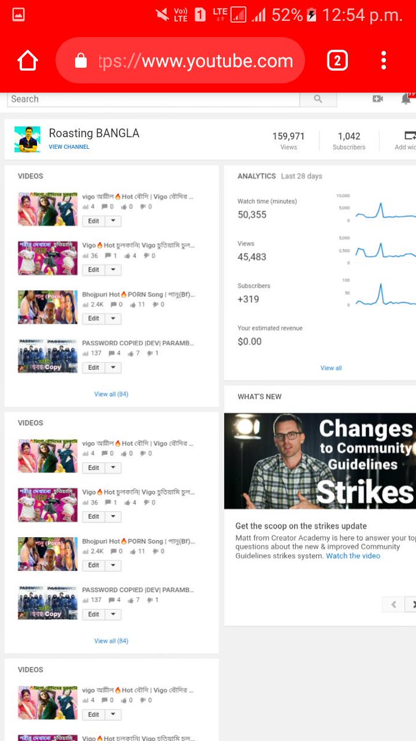Tap the battery status icon

[x=311, y=15]
